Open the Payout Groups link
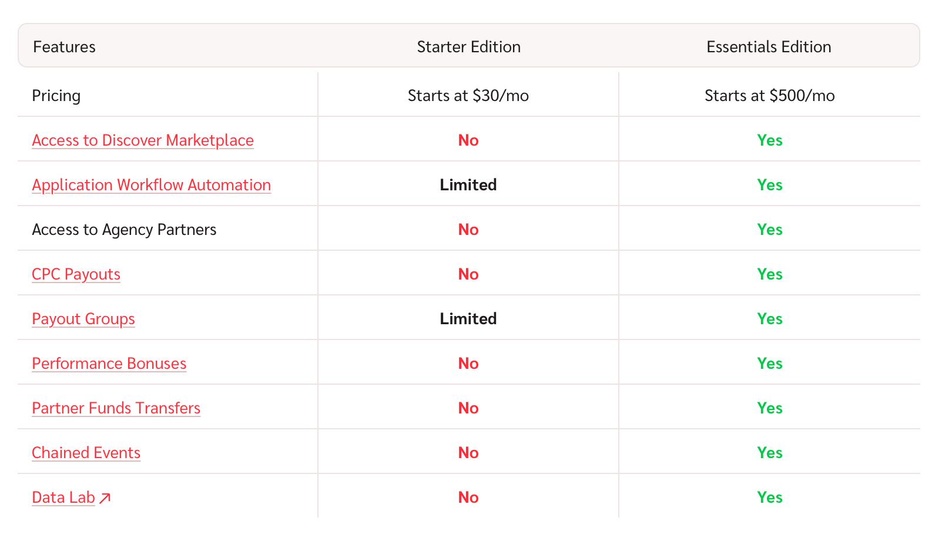Screen dimensions: 932x538 pyautogui.click(x=83, y=319)
